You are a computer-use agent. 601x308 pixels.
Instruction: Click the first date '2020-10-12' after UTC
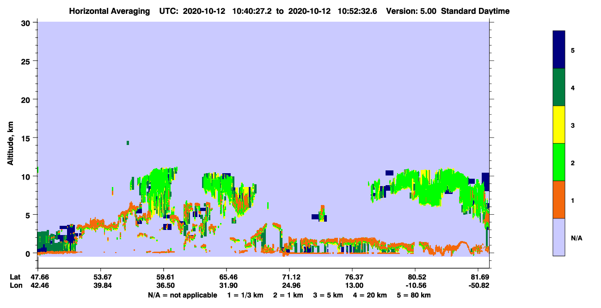pos(204,11)
